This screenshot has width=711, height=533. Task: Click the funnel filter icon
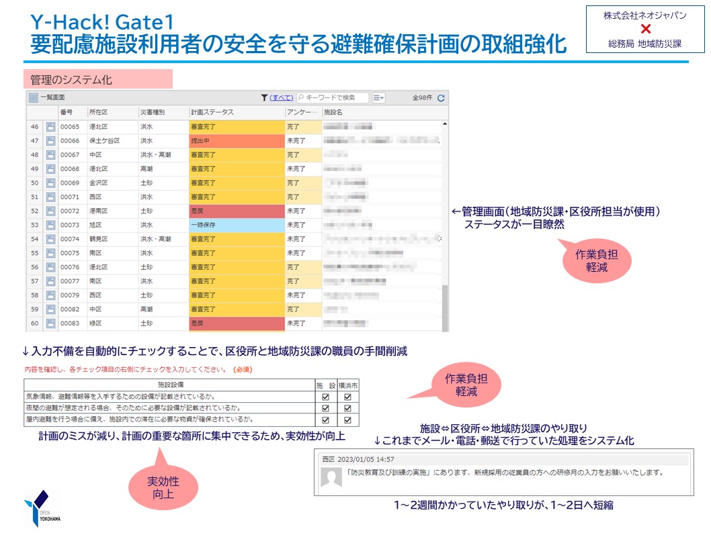[264, 97]
